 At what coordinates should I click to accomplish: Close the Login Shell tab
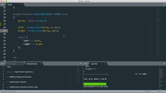point(105,64)
